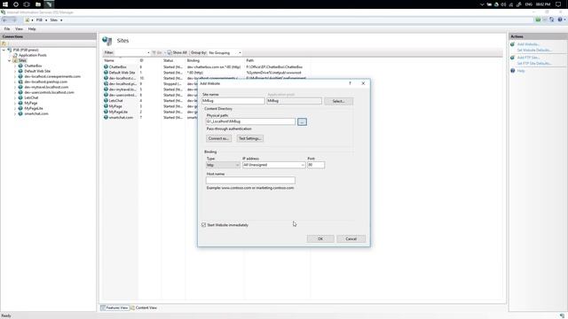Click the Task View taskbar icon
Screen dimensions: 568x319
click(27, 4)
